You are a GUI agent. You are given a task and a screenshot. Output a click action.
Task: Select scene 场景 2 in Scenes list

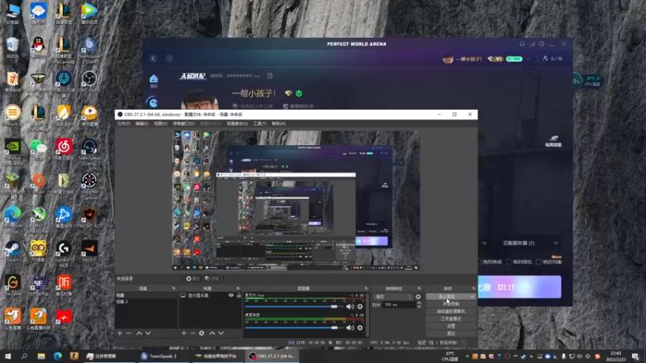click(146, 301)
